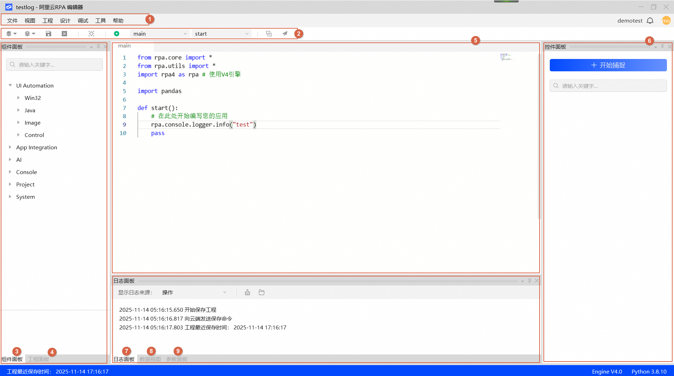Screen dimensions: 674x376
Task: Switch to the 数据视图 tab
Action: (x=150, y=359)
